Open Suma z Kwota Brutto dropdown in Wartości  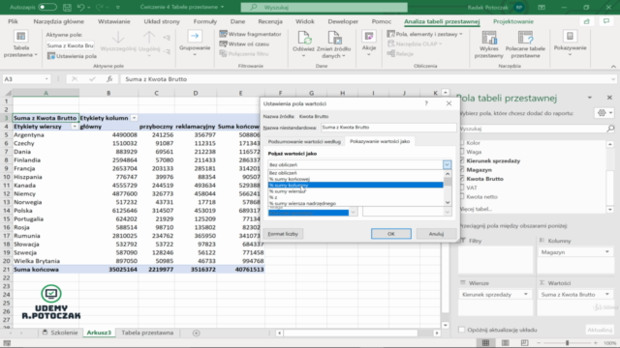pos(607,294)
